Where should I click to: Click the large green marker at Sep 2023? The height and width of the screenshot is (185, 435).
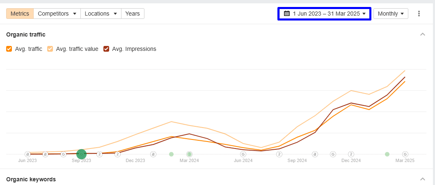(81, 154)
